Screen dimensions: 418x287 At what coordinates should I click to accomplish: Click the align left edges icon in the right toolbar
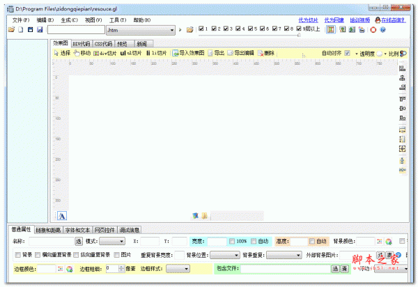(x=402, y=68)
